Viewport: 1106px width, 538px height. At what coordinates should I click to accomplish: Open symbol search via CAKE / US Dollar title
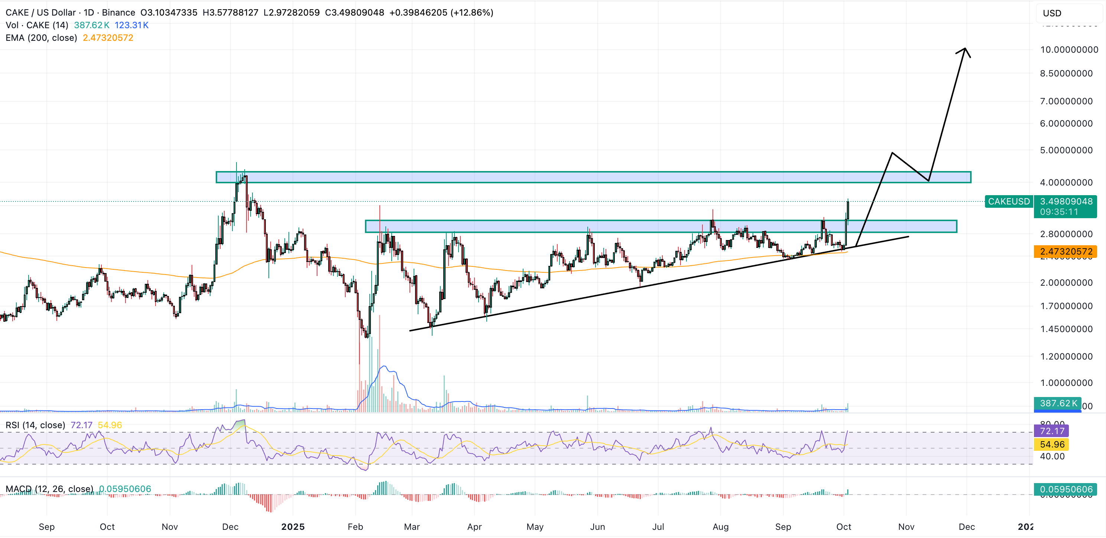[x=41, y=13]
